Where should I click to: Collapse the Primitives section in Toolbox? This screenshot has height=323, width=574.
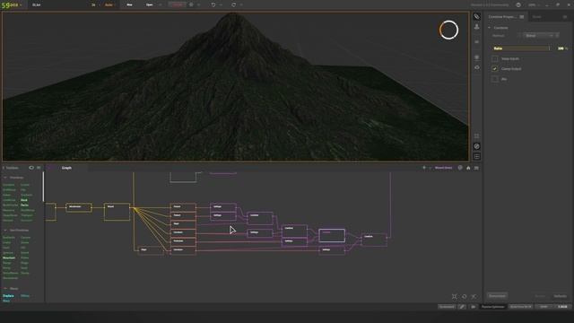coord(5,178)
